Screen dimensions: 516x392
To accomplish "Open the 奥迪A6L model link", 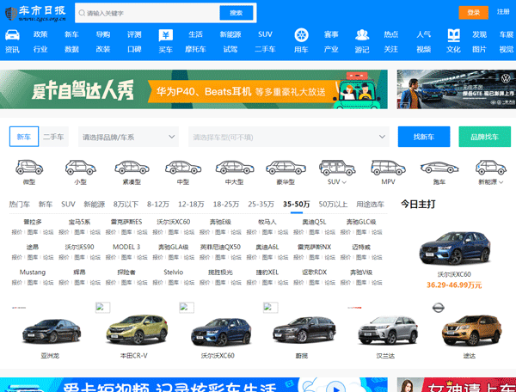I will click(x=267, y=247).
